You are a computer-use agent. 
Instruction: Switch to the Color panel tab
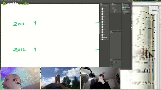point(123,3)
